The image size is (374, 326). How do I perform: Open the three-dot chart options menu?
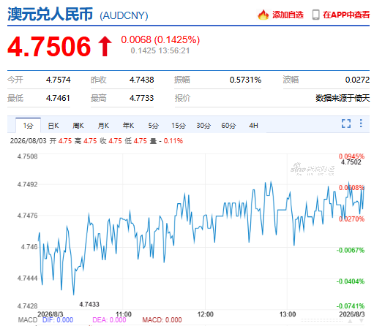(x=361, y=124)
